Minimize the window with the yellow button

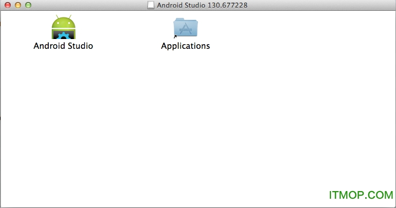pyautogui.click(x=18, y=5)
